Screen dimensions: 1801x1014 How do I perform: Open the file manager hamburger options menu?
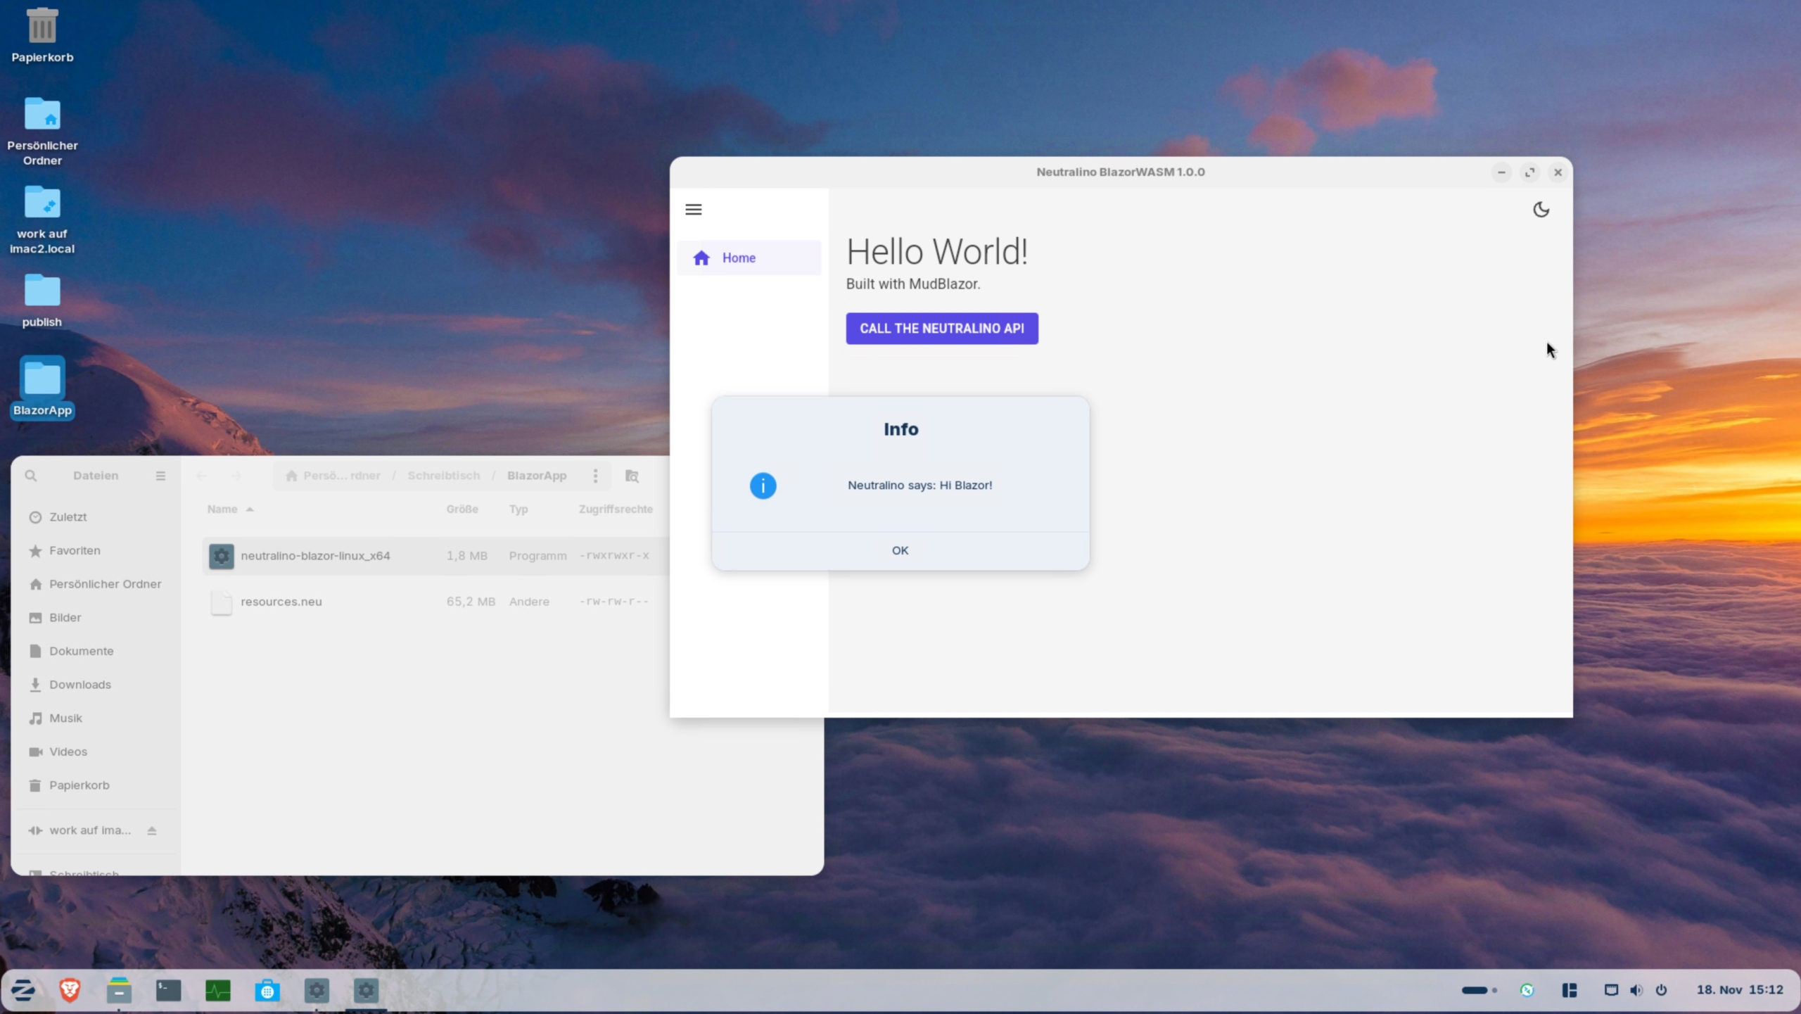(160, 476)
